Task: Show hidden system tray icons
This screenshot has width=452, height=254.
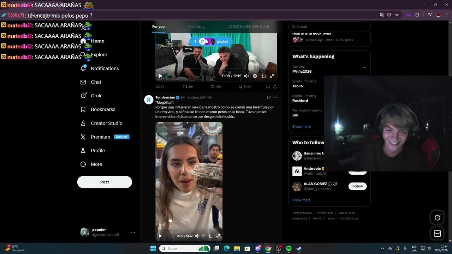Action: (x=382, y=248)
